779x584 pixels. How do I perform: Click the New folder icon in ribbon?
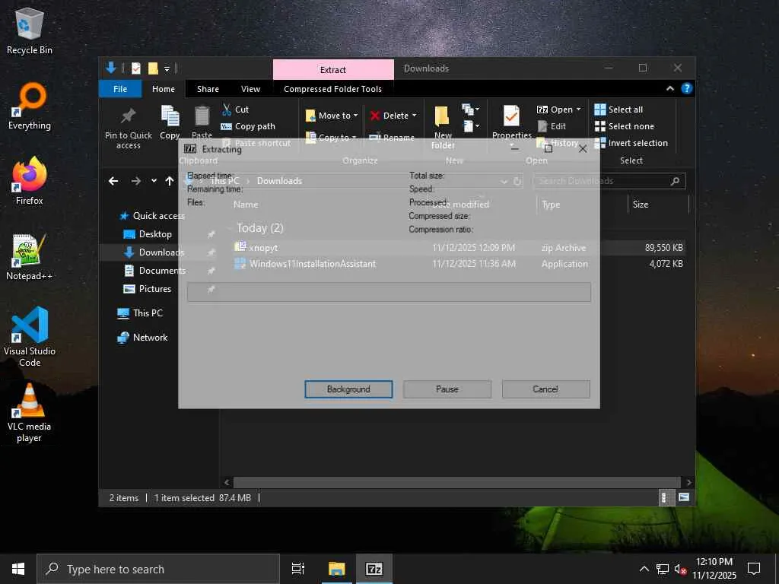click(x=442, y=116)
